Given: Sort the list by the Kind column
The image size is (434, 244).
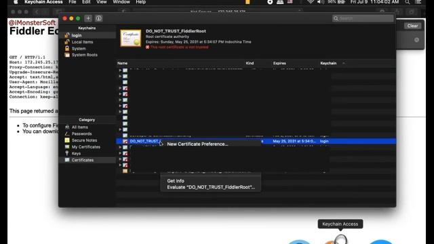Looking at the screenshot, I should [x=250, y=63].
